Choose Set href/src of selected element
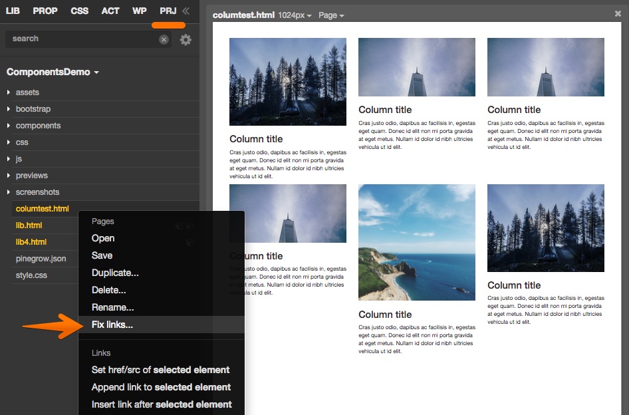 (162, 370)
